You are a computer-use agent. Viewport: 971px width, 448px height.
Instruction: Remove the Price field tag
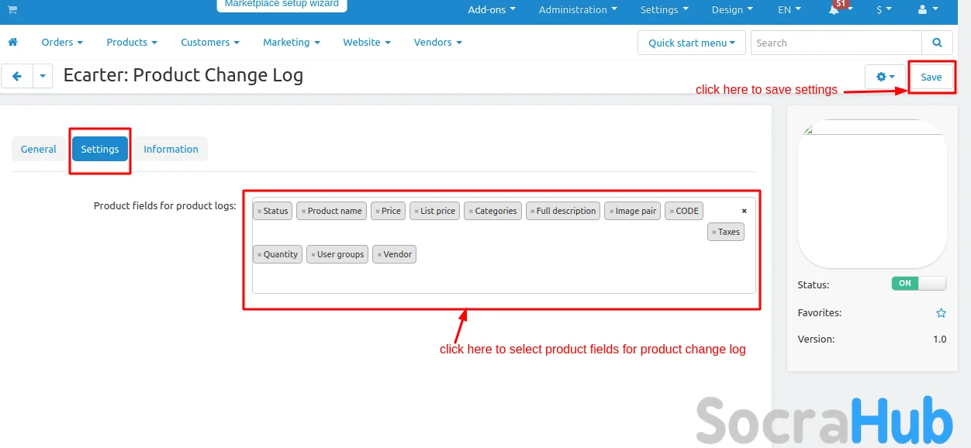pyautogui.click(x=378, y=211)
